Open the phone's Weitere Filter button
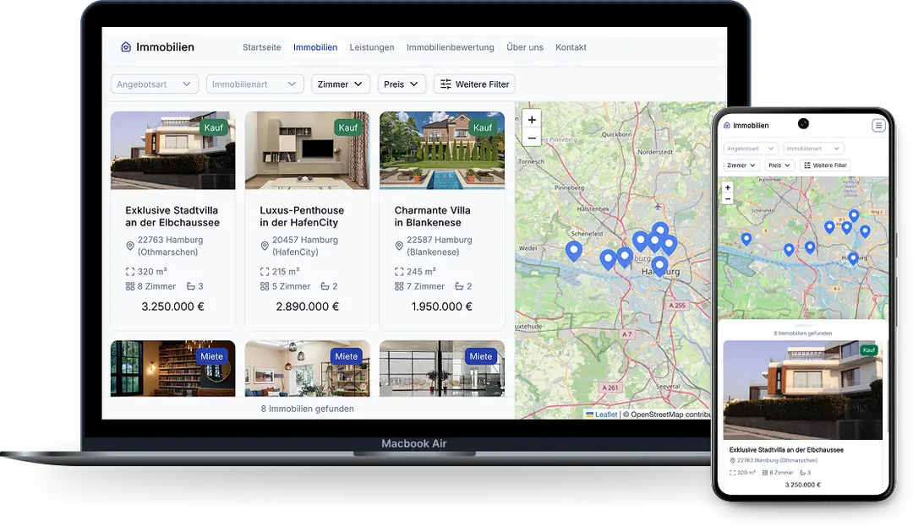913x526 pixels. [825, 165]
